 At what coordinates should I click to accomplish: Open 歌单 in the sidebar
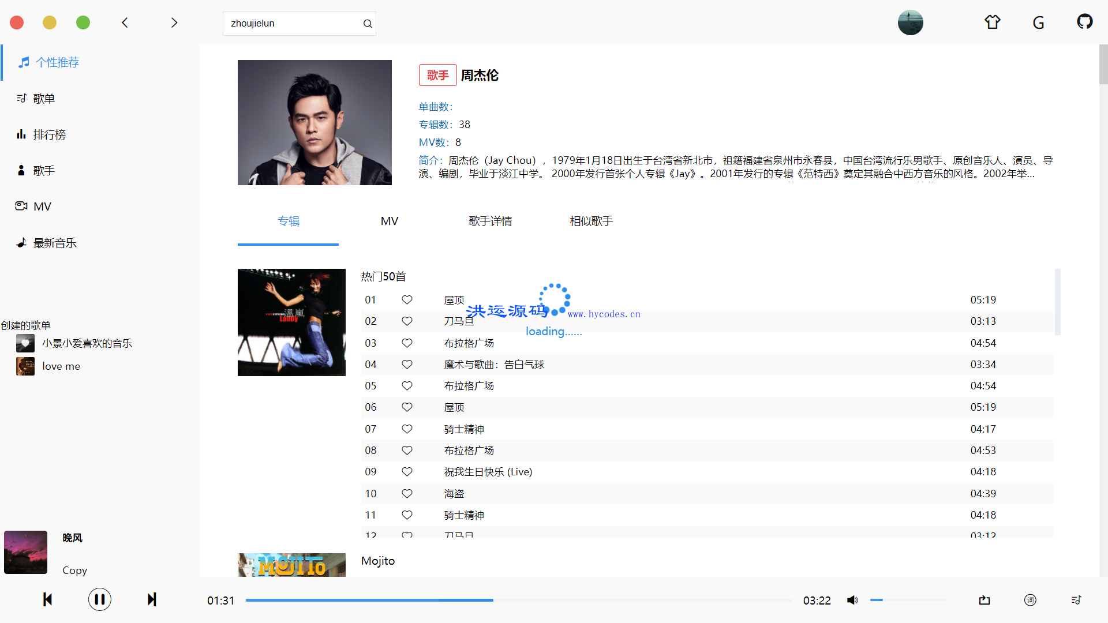(35, 99)
